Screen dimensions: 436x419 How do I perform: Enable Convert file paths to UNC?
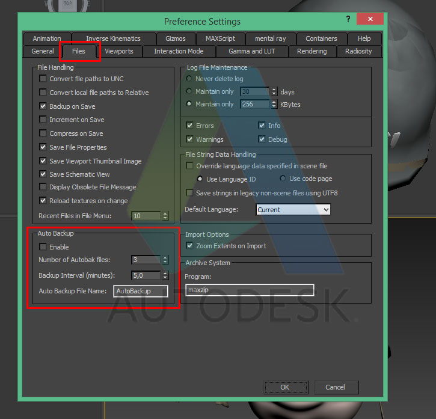coord(43,78)
